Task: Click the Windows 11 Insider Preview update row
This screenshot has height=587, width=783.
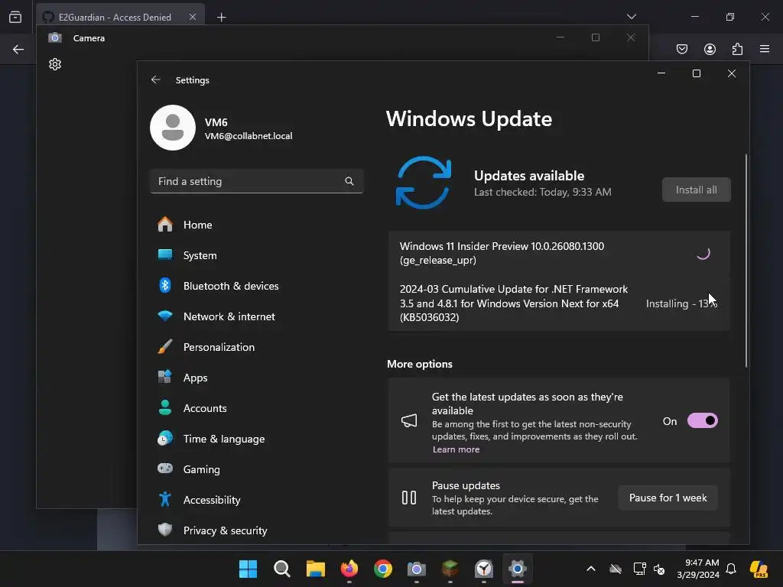Action: (559, 253)
